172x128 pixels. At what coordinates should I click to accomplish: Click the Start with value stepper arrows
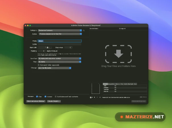tap(51, 48)
